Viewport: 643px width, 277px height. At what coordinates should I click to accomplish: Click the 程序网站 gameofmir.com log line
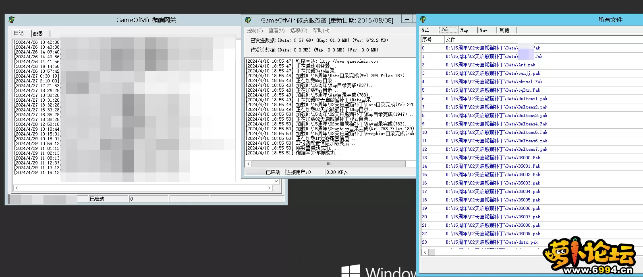[x=312, y=61]
